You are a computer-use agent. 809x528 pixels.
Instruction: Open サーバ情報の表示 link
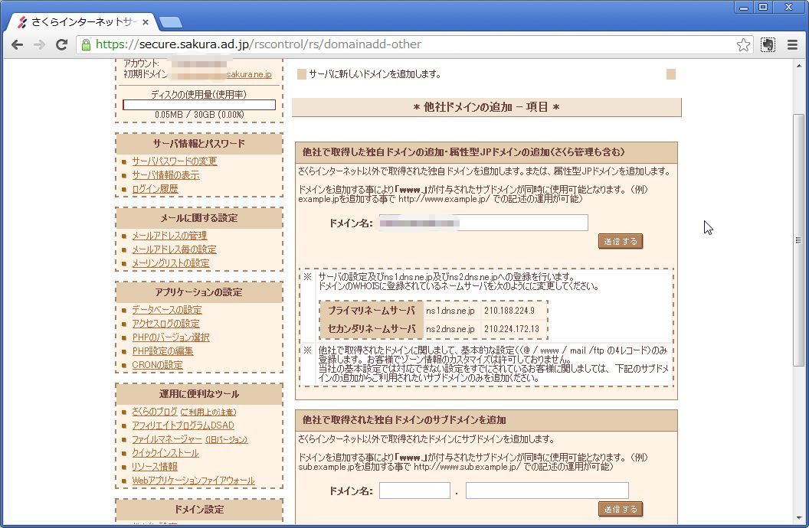[165, 175]
